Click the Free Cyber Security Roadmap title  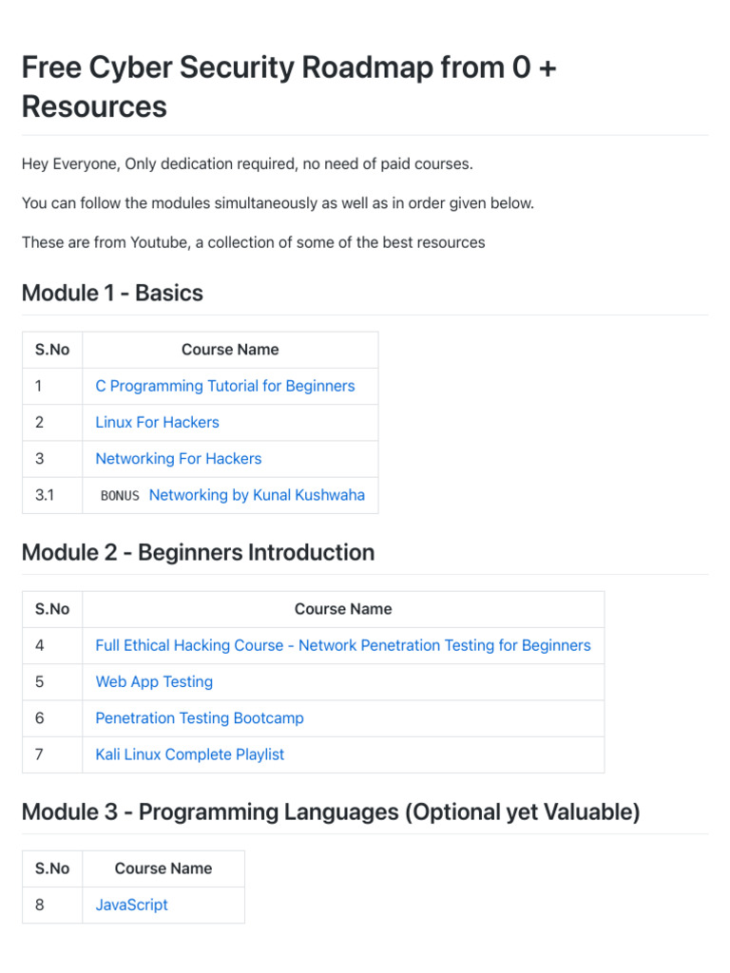pos(288,87)
